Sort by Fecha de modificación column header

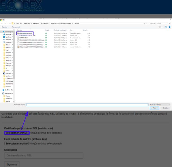[x=61, y=30]
